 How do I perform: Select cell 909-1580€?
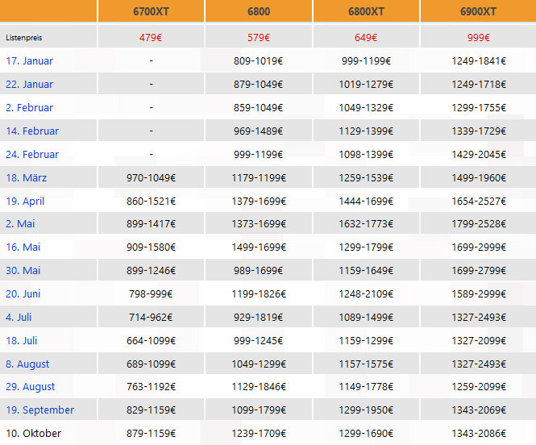coord(151,247)
